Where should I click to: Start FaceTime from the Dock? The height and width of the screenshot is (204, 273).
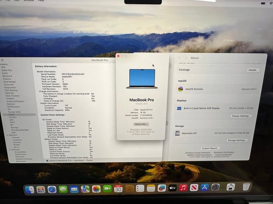tap(107, 188)
